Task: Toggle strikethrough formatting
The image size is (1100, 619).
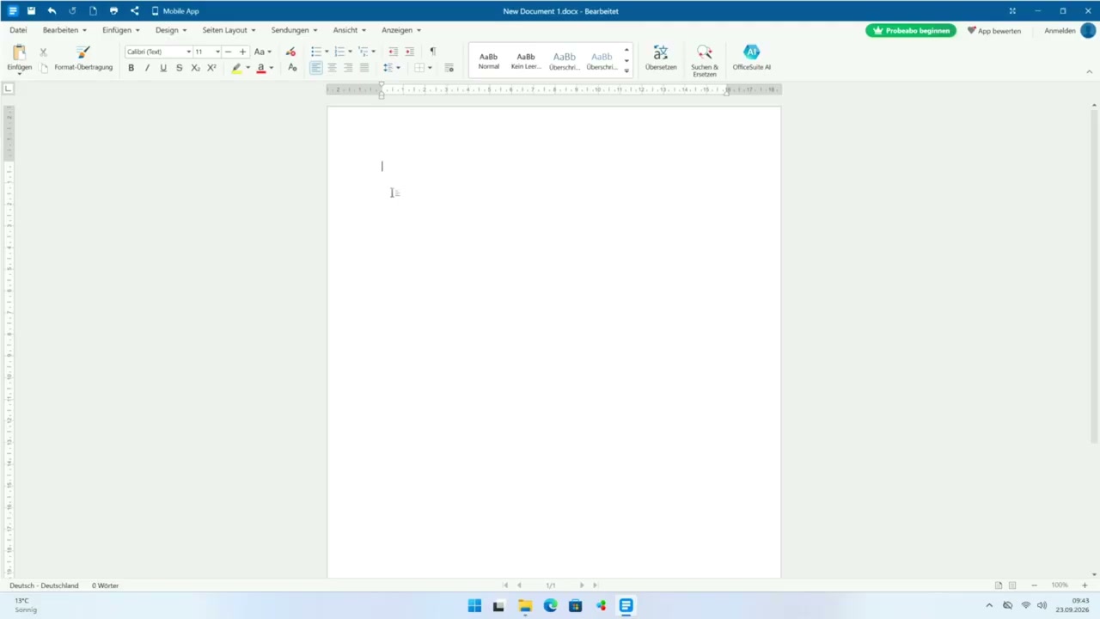Action: click(x=179, y=68)
